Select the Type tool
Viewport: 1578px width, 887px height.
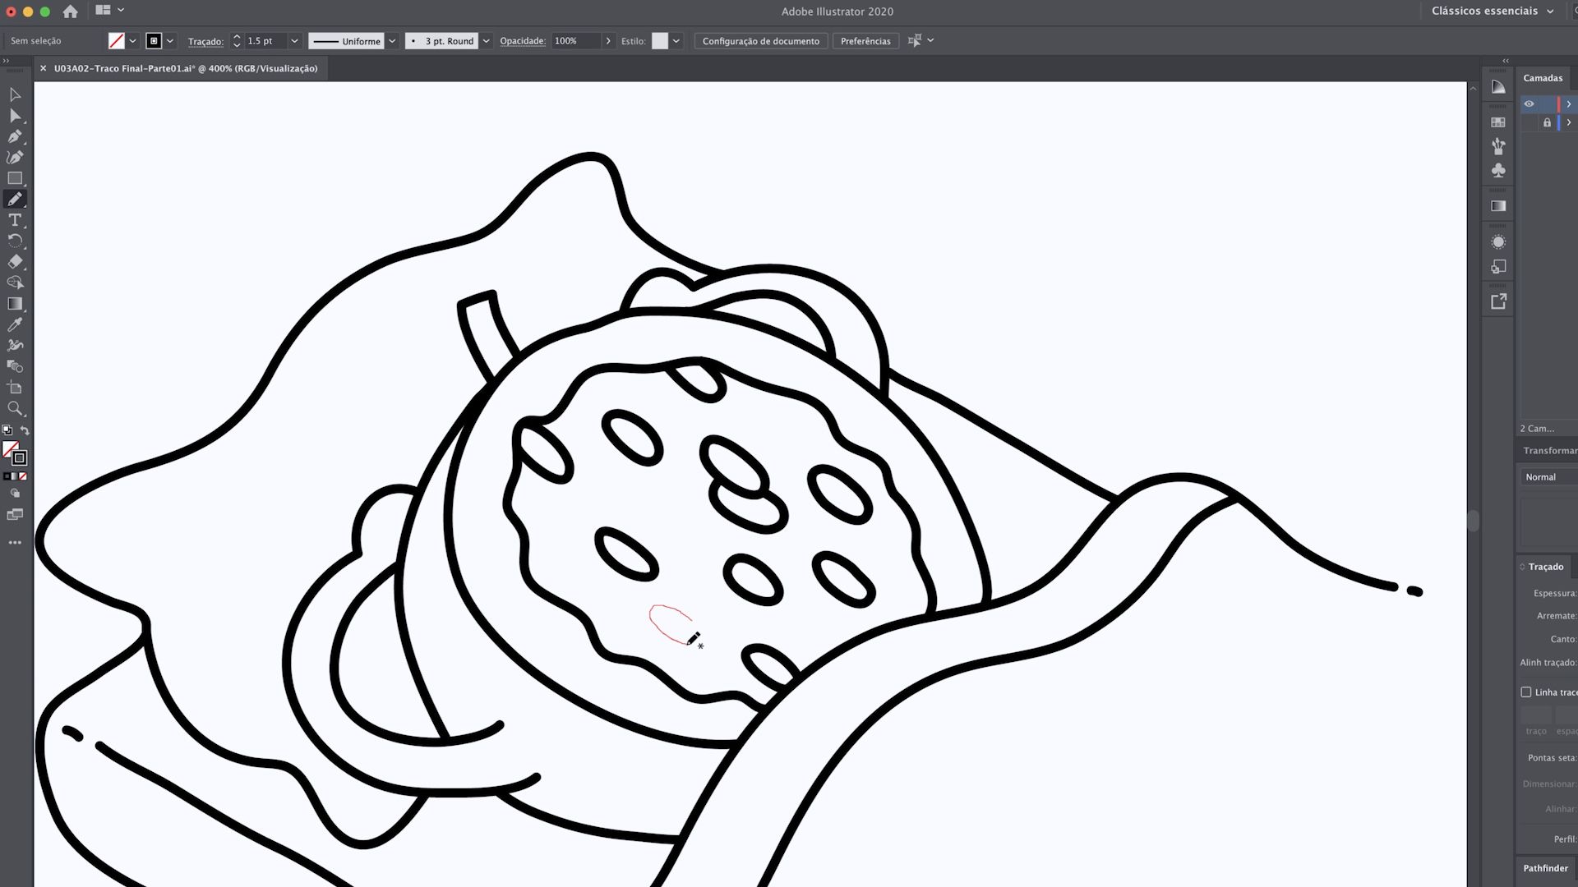click(15, 220)
